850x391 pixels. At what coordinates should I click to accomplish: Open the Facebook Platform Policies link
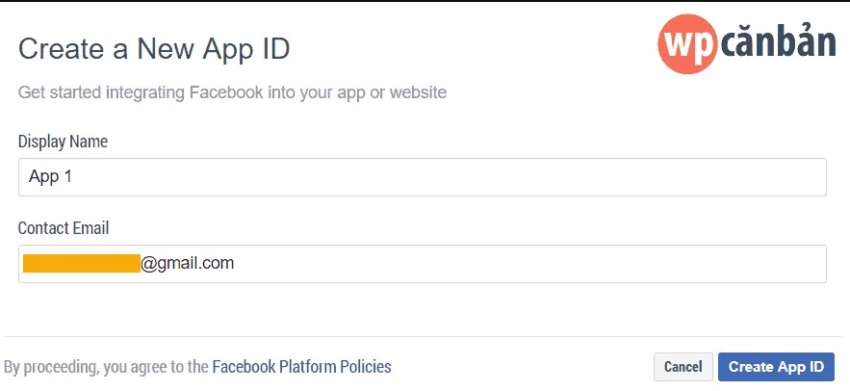[301, 367]
